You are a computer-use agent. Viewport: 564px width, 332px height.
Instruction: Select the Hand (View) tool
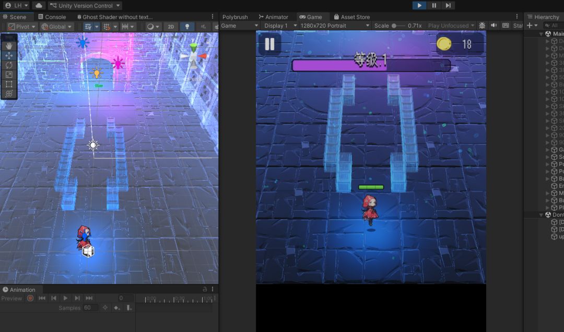pyautogui.click(x=9, y=46)
